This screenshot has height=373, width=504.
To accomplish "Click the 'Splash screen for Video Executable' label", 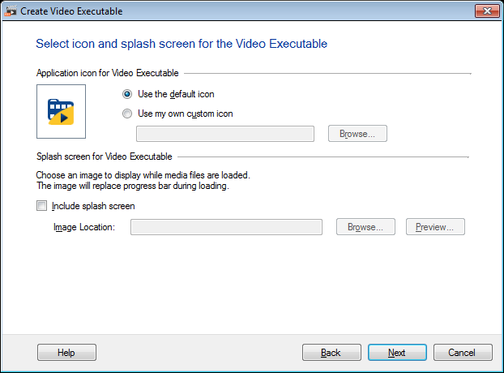I will (104, 156).
